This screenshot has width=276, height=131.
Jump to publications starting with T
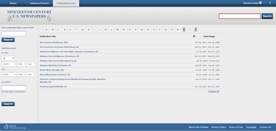160,29
